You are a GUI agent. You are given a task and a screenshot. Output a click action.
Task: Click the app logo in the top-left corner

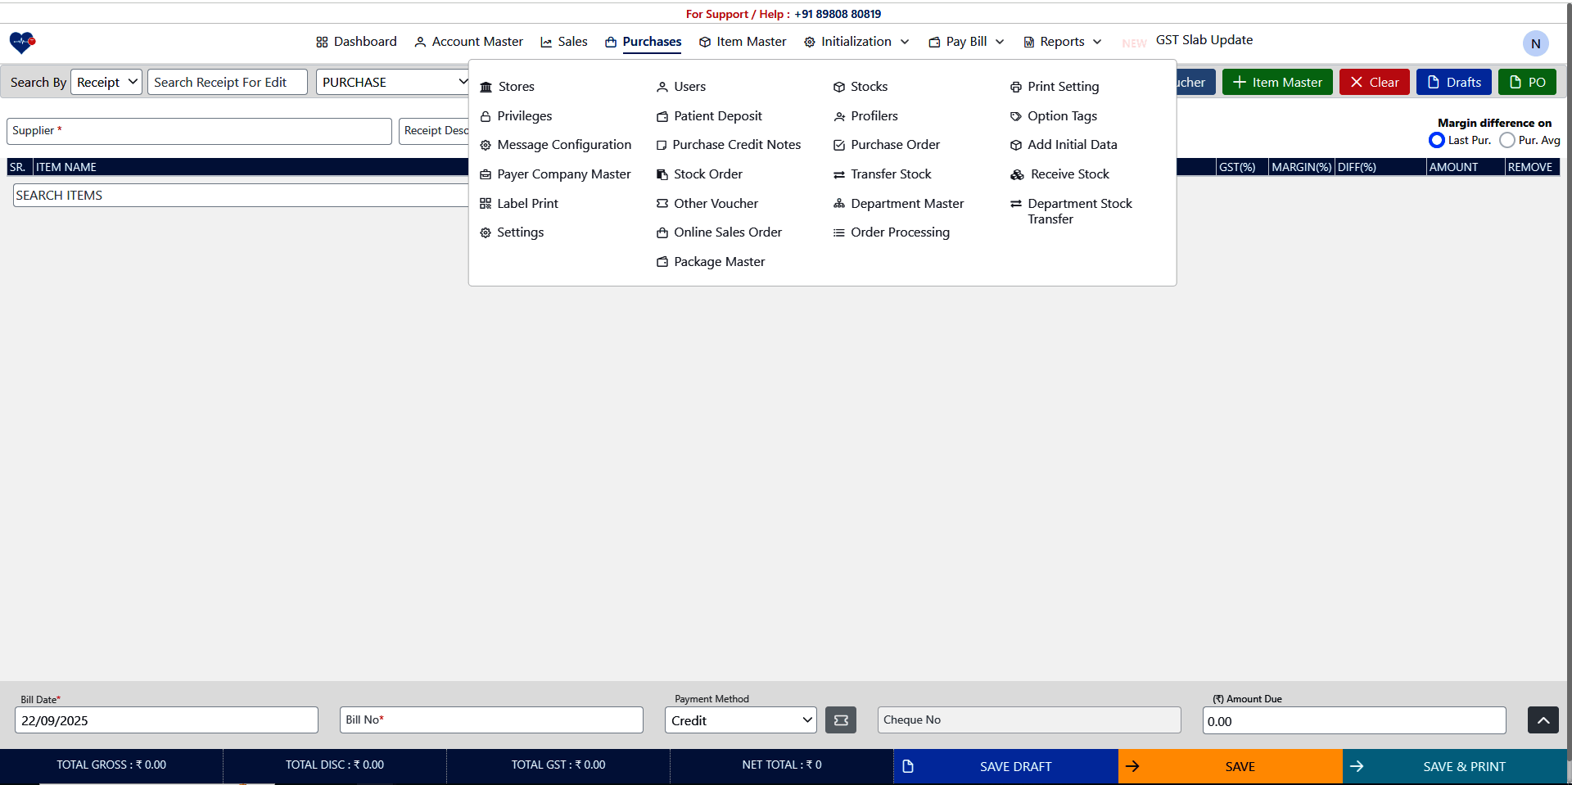[x=21, y=43]
